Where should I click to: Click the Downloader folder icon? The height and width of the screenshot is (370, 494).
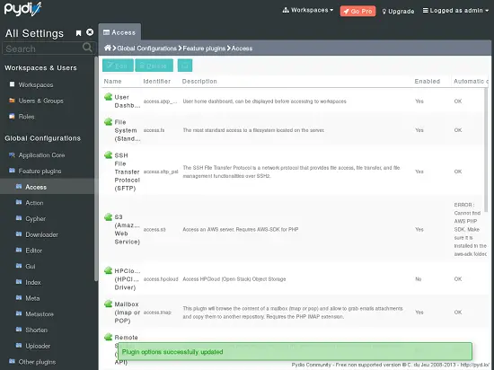pos(19,234)
